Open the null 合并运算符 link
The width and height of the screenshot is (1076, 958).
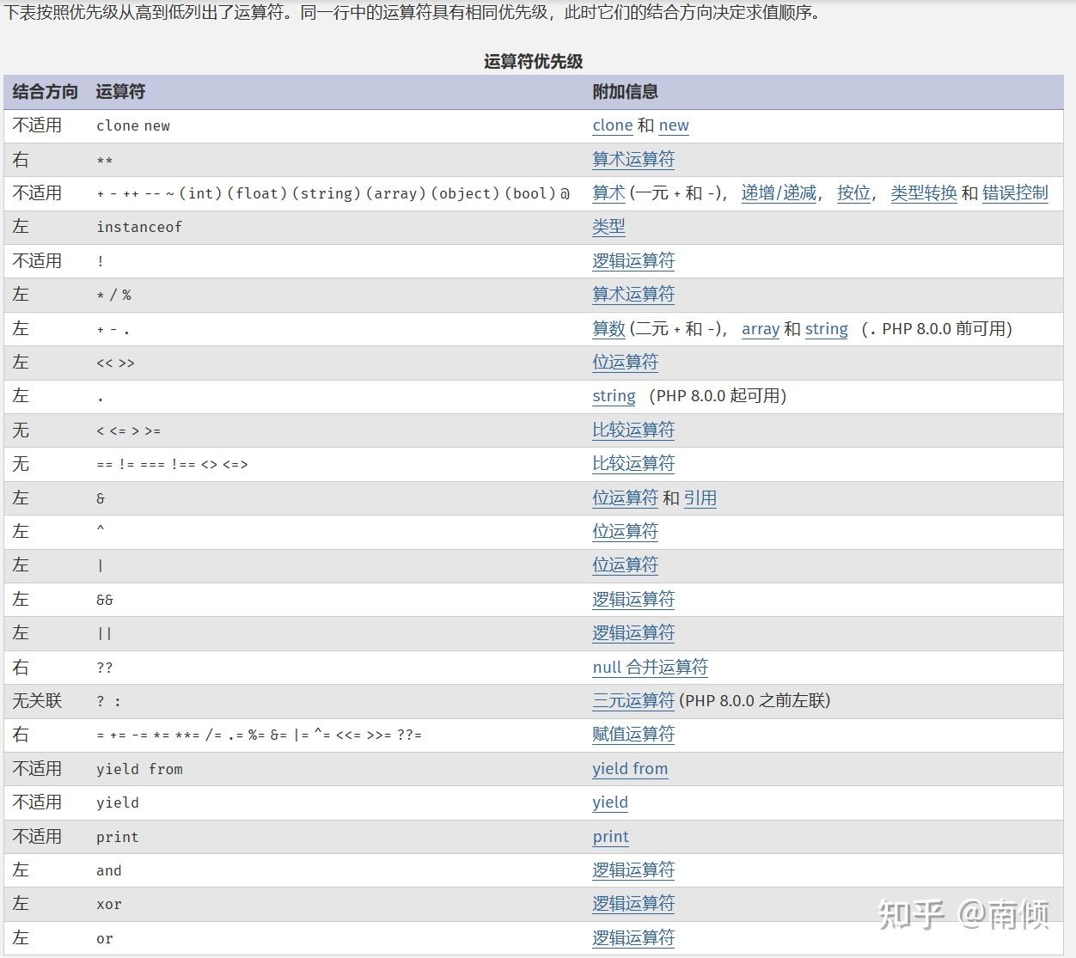(650, 668)
